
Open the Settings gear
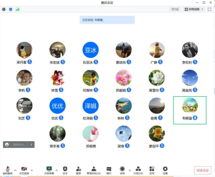165,170
